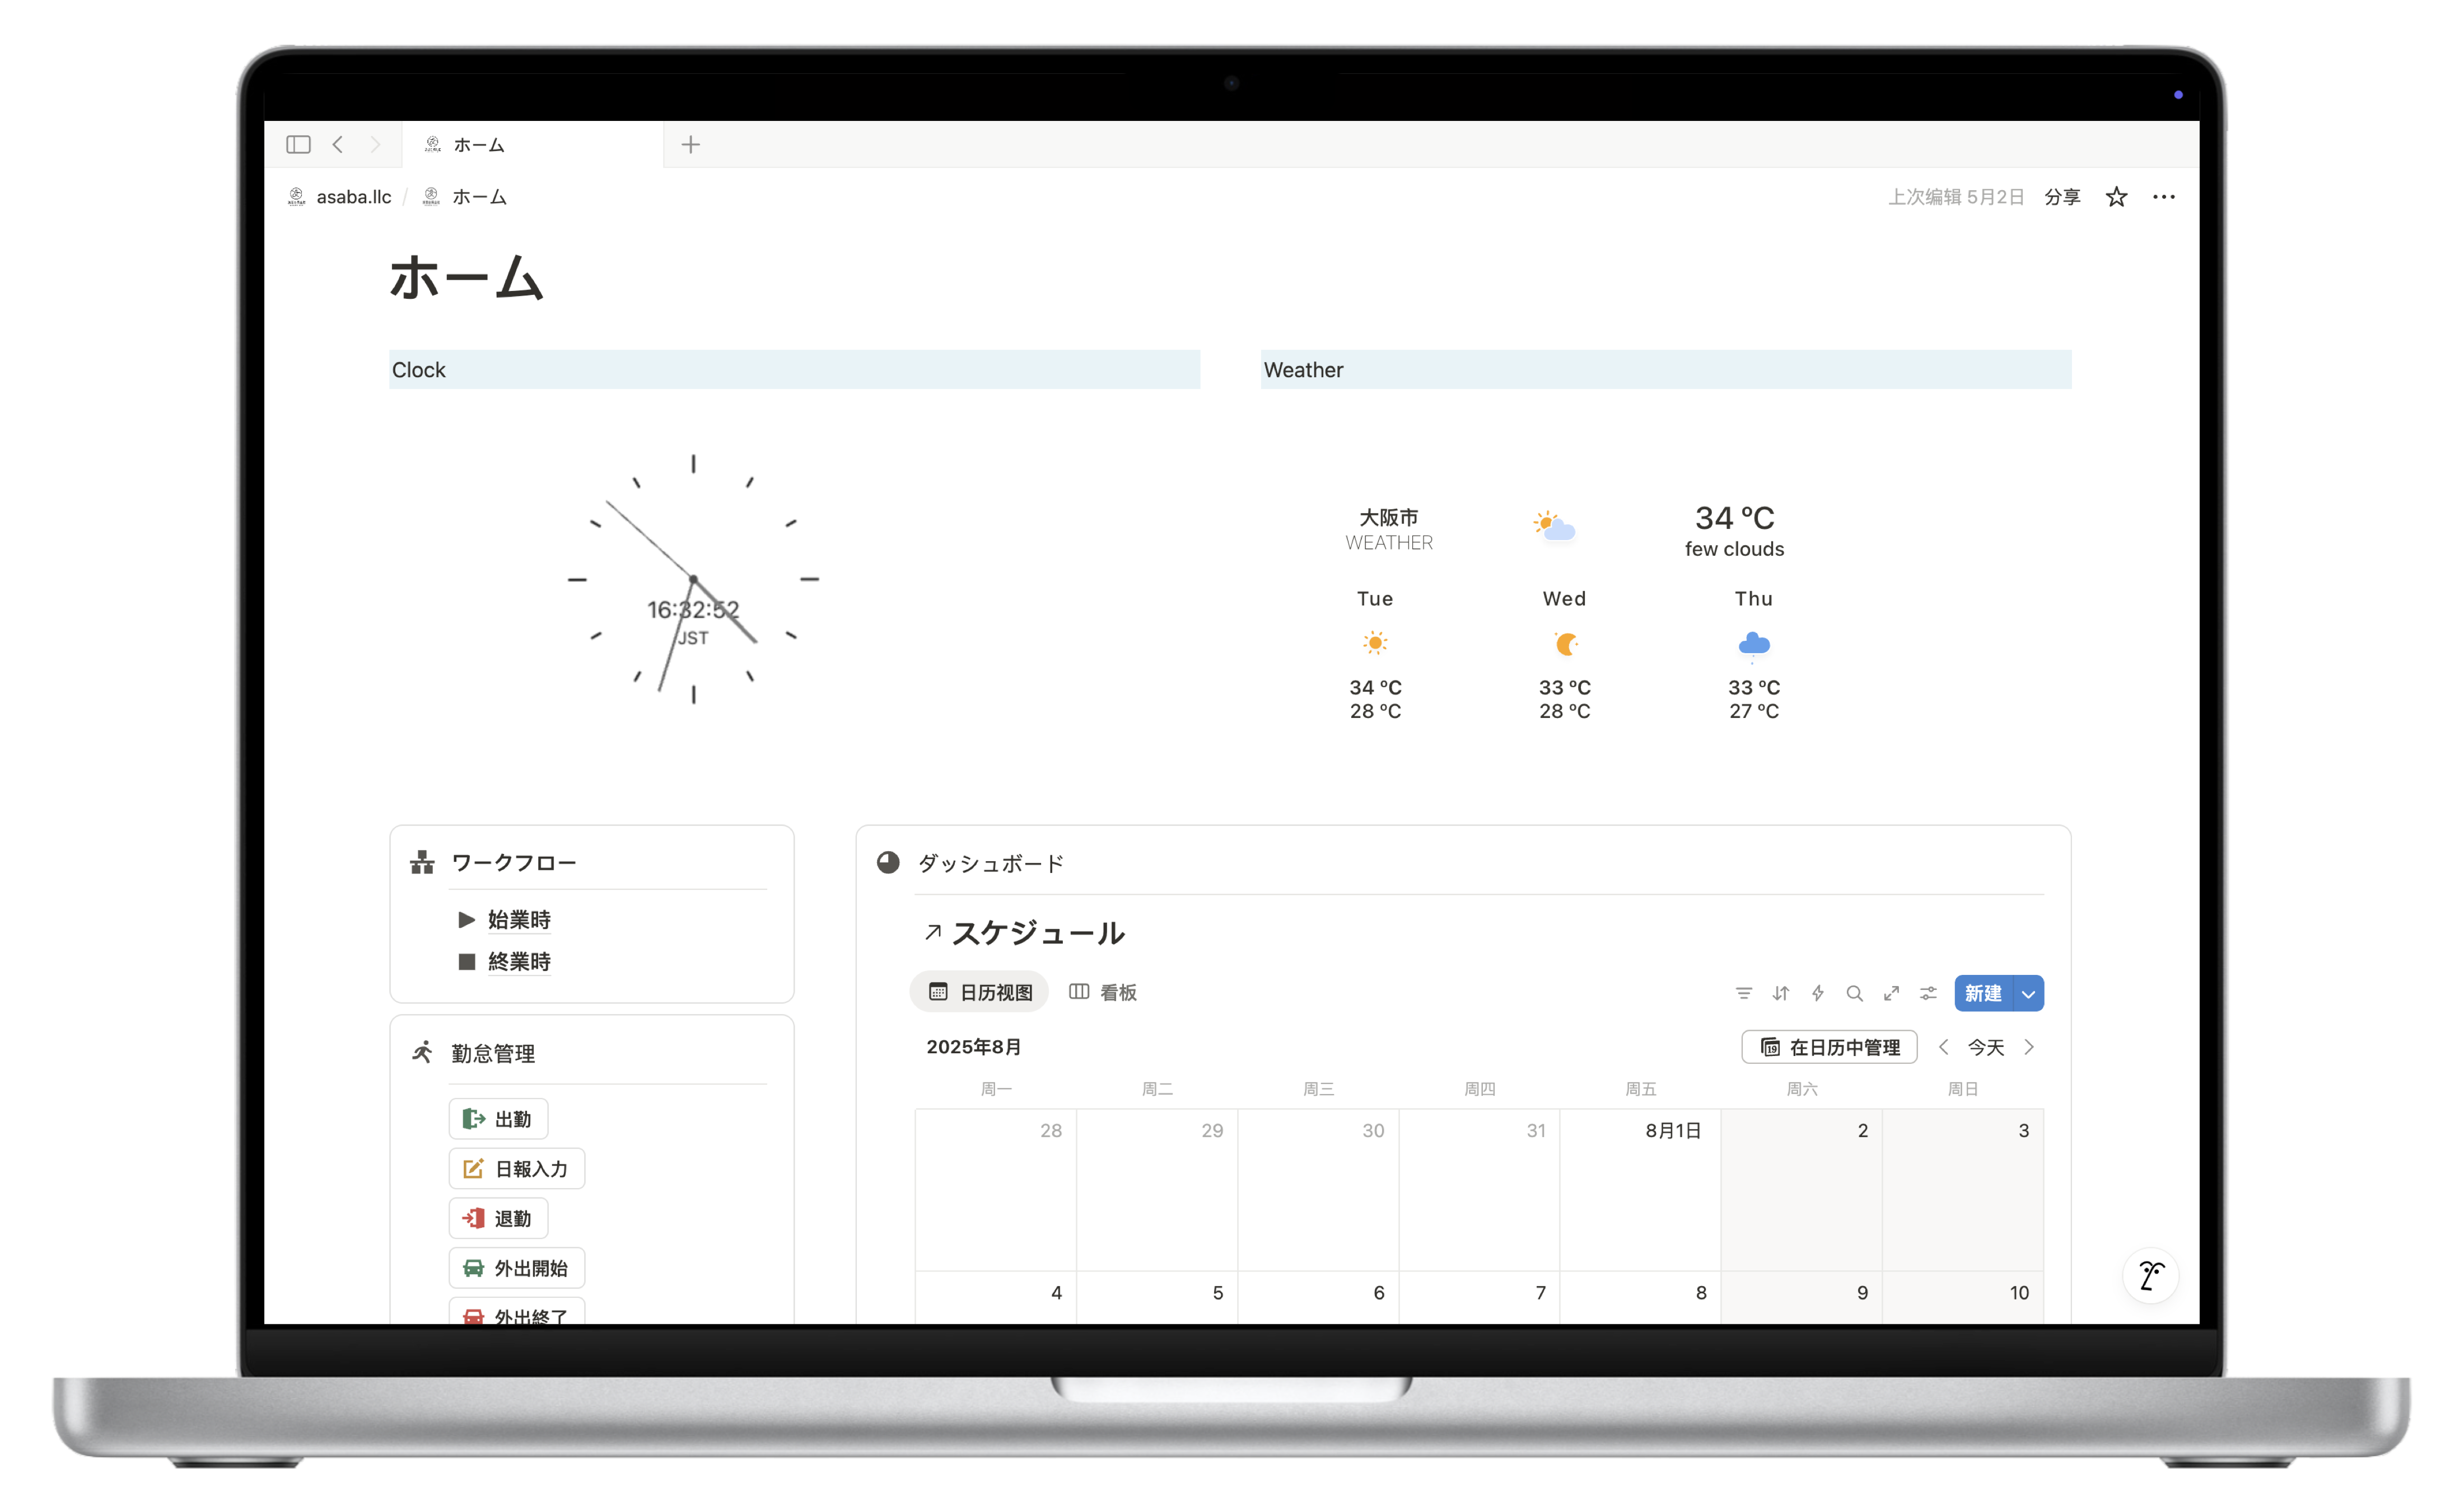Viewport: 2464px width, 1511px height.
Task: Open the floating AI assistant icon
Action: (2151, 1276)
